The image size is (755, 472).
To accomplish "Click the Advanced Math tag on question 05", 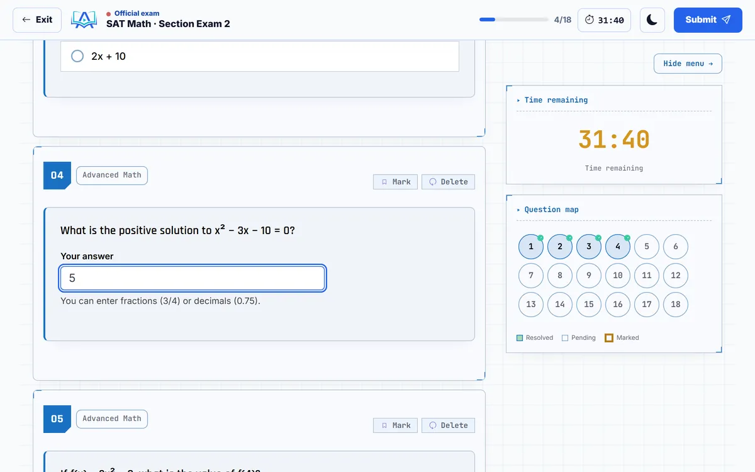I will coord(112,419).
